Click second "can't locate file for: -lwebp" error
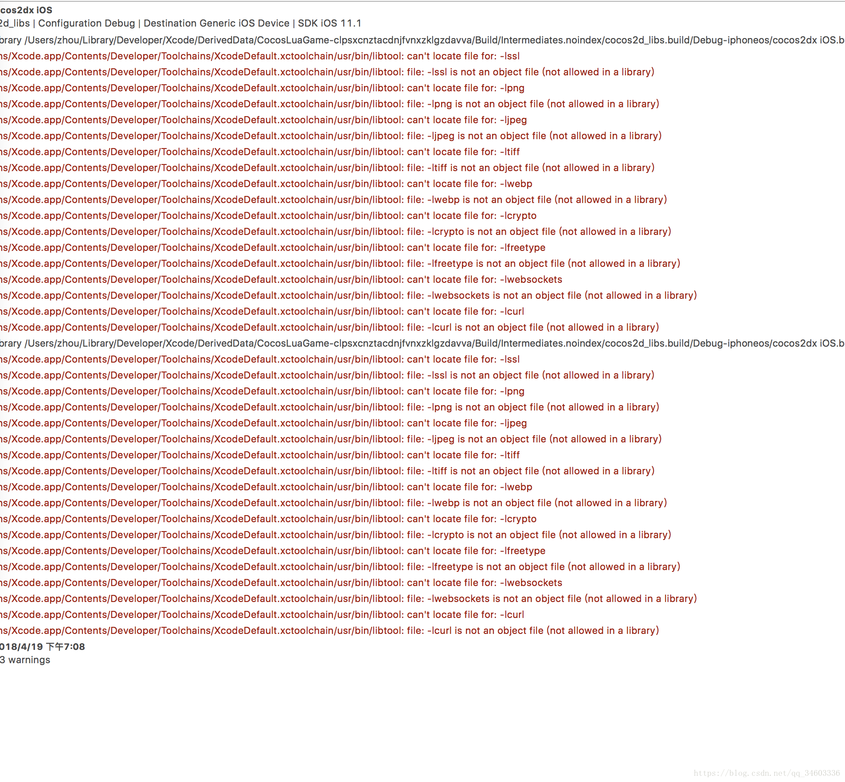 coord(266,487)
